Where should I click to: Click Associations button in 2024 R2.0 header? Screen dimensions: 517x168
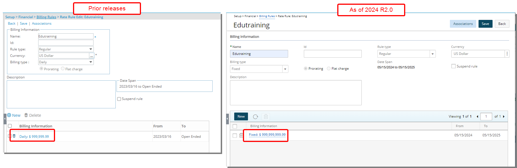tap(463, 24)
